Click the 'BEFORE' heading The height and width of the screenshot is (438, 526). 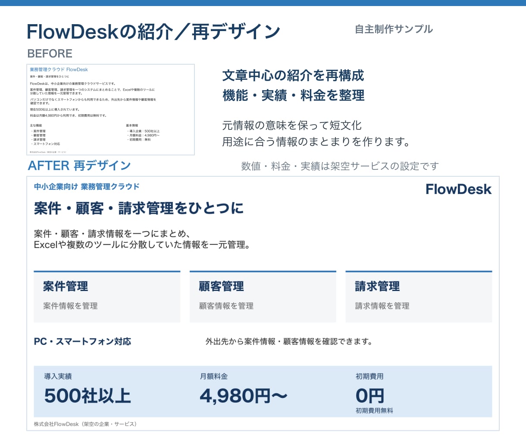click(x=50, y=53)
